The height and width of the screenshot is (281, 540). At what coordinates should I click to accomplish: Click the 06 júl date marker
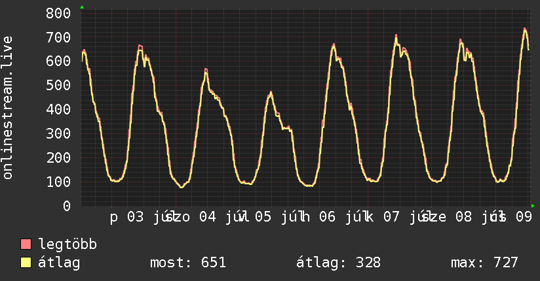[x=341, y=217]
